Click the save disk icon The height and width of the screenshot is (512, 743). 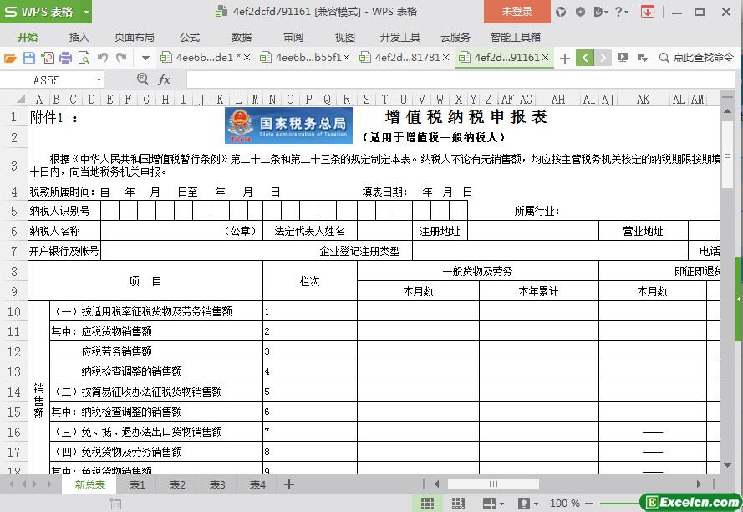[28, 58]
